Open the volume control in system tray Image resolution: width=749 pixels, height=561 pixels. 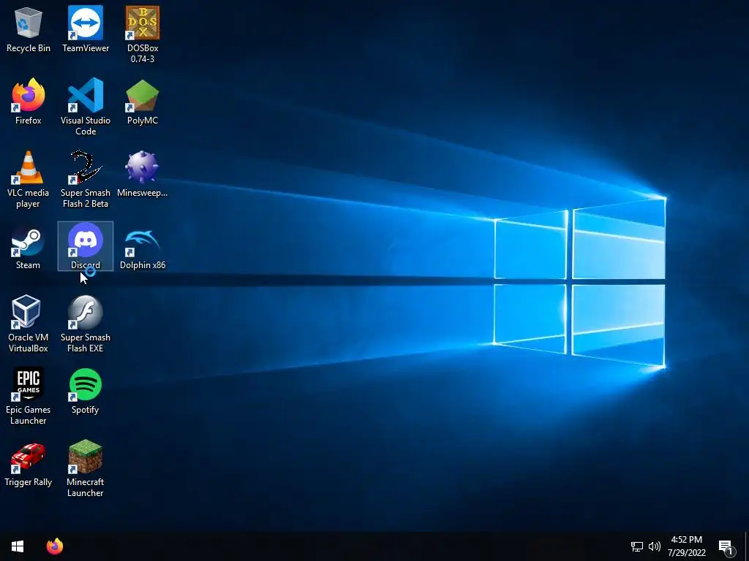(655, 546)
